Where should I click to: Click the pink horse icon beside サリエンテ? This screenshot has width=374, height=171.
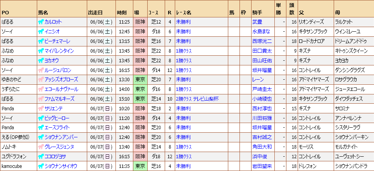tap(41, 109)
